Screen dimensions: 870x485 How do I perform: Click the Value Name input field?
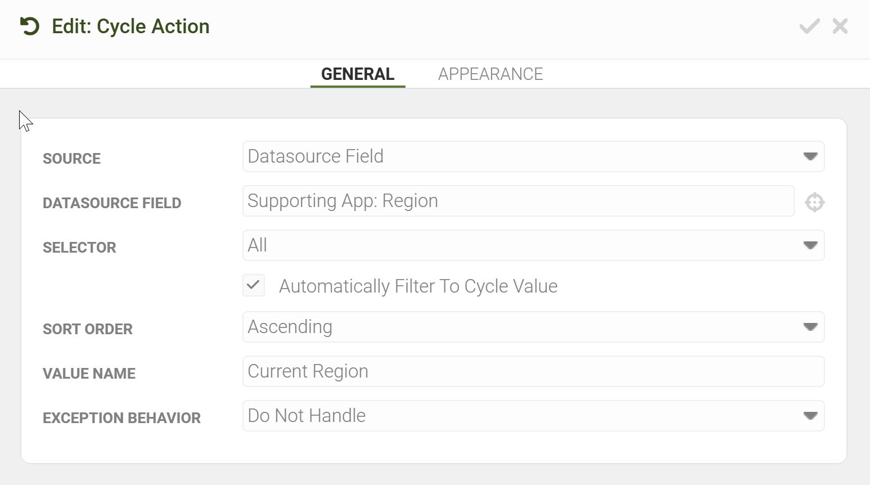(533, 371)
